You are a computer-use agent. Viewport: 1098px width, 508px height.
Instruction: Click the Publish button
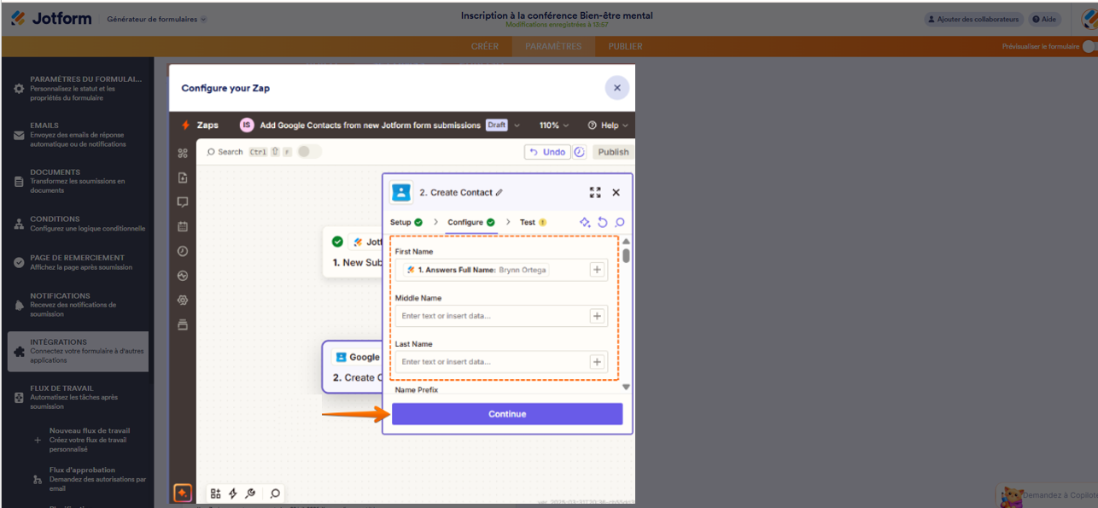613,152
